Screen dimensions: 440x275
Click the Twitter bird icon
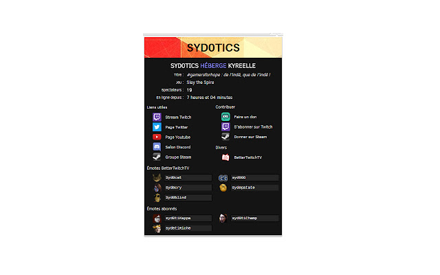coord(157,127)
